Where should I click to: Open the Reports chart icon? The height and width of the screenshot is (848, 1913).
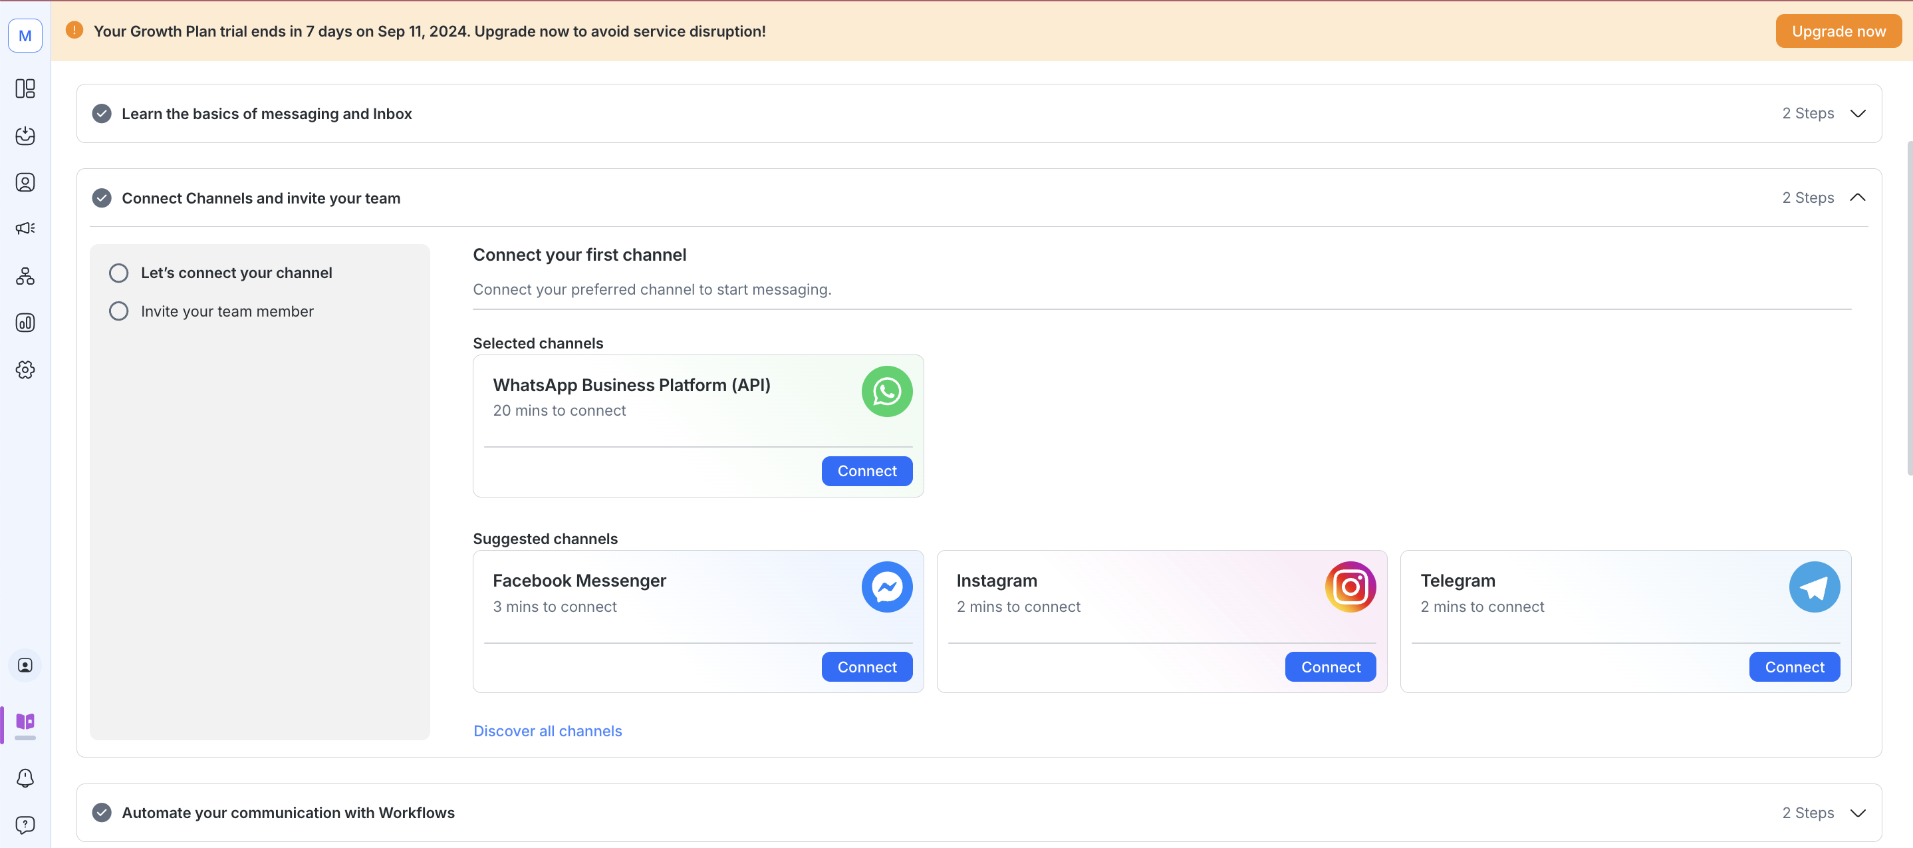point(25,323)
